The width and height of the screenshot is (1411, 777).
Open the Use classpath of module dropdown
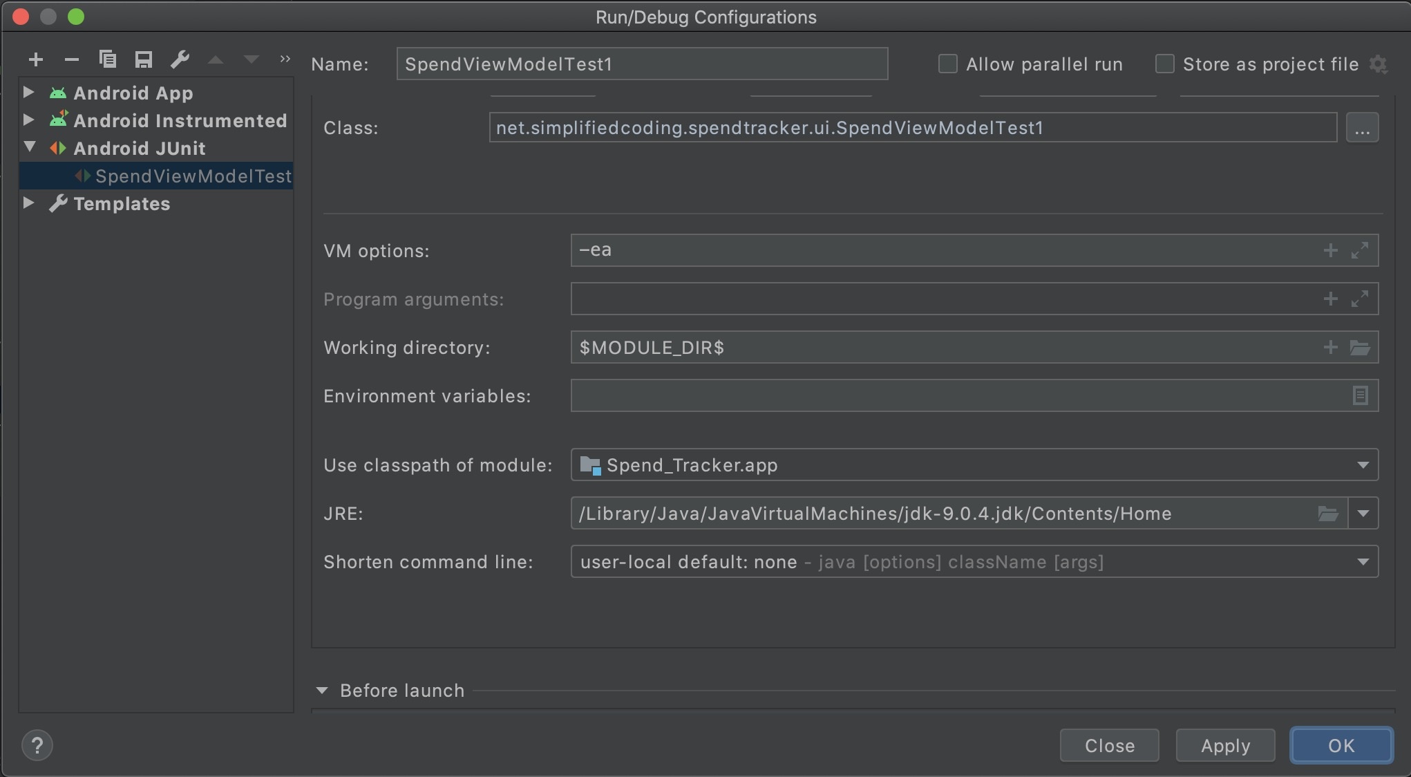(1363, 465)
